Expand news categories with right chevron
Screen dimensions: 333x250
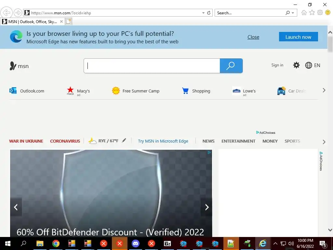coord(324,142)
